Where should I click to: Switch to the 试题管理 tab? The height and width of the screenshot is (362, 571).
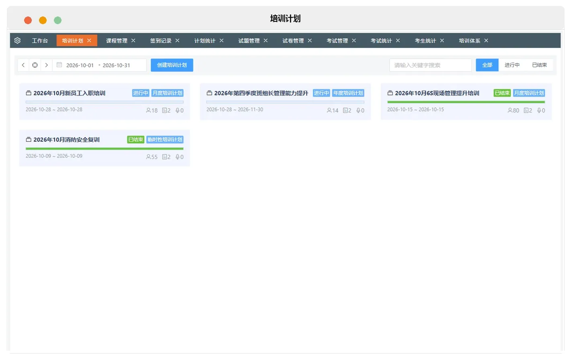(x=249, y=41)
